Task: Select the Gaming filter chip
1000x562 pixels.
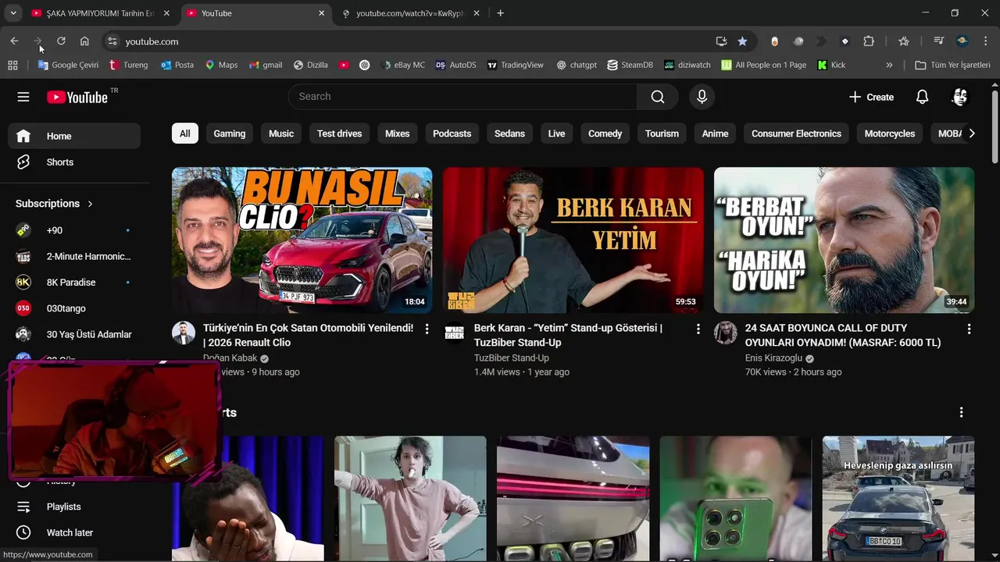Action: (x=230, y=133)
